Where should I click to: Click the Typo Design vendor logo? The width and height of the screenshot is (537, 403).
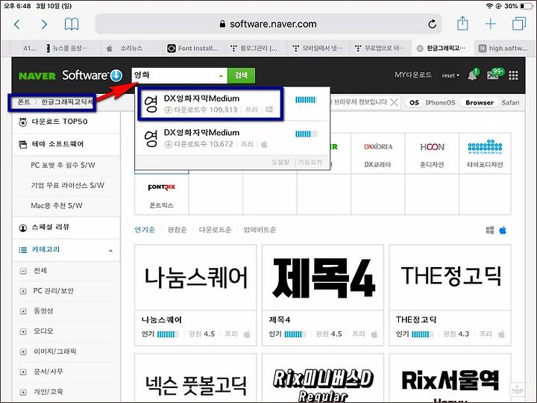tap(485, 147)
